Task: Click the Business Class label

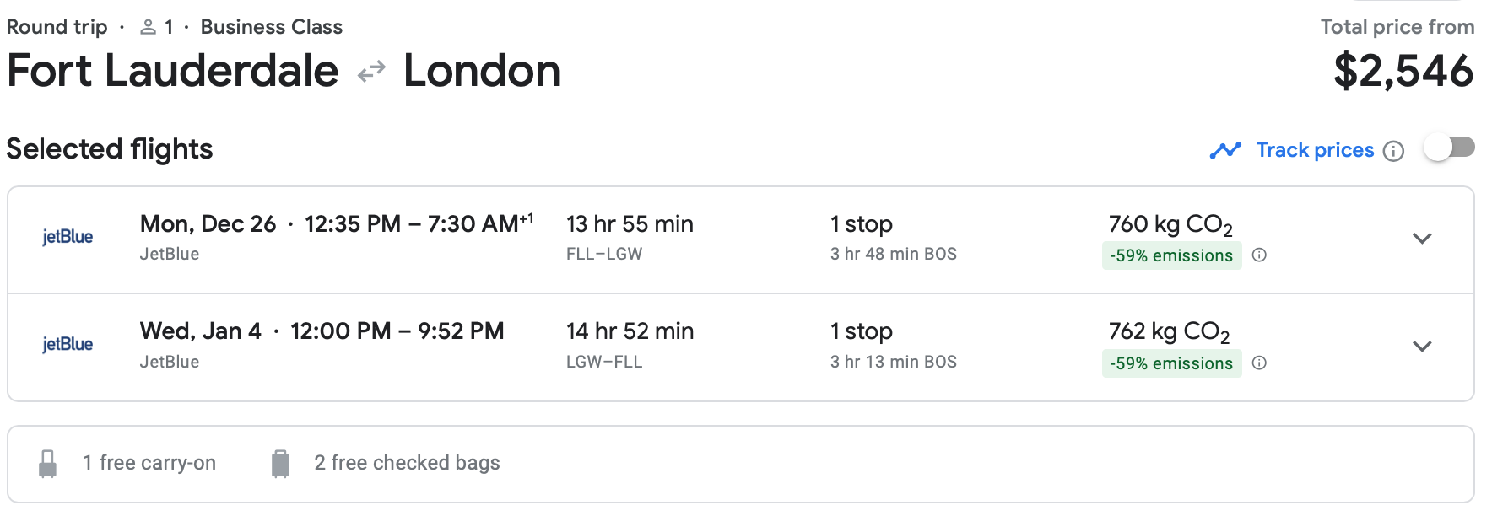Action: [271, 27]
